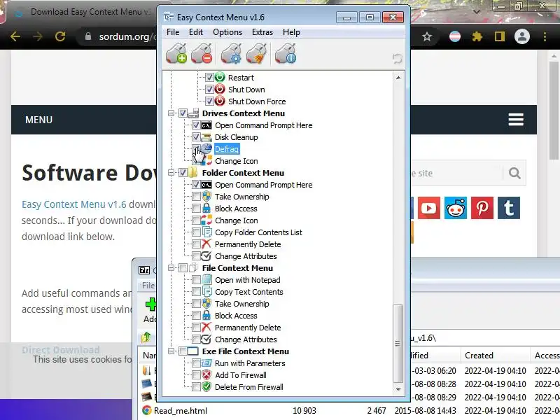Click the Tumblr social icon on the webpage

pos(509,208)
